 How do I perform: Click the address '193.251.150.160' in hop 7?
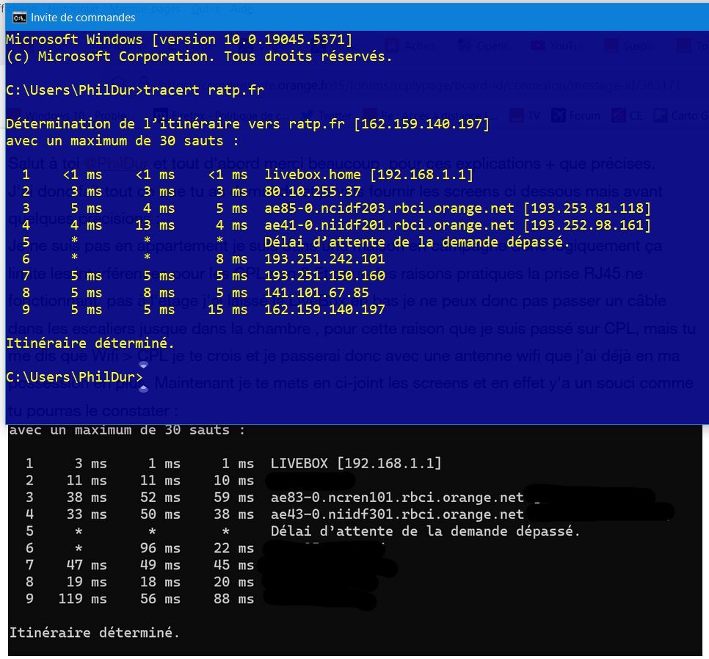324,276
